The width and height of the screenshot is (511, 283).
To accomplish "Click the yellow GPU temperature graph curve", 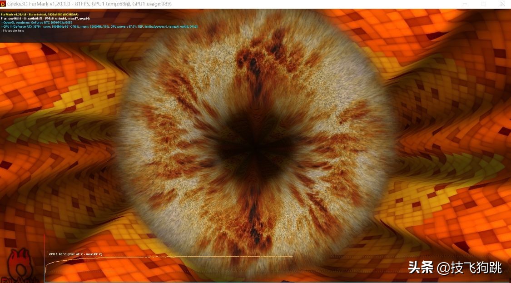I will (x=169, y=257).
